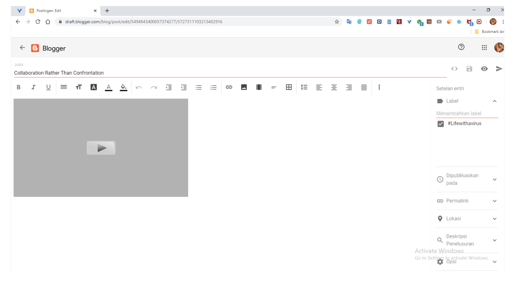Collapse the Label section

tap(494, 101)
